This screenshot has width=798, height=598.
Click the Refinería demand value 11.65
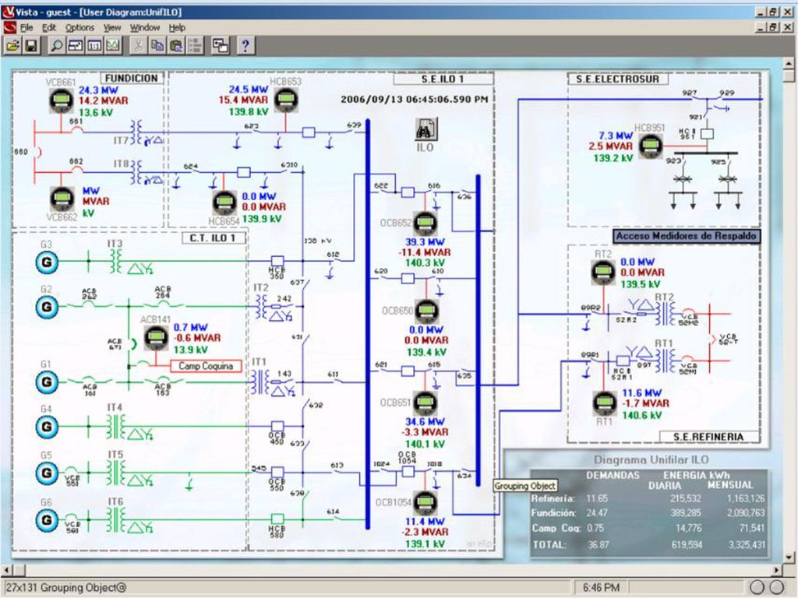pos(597,498)
